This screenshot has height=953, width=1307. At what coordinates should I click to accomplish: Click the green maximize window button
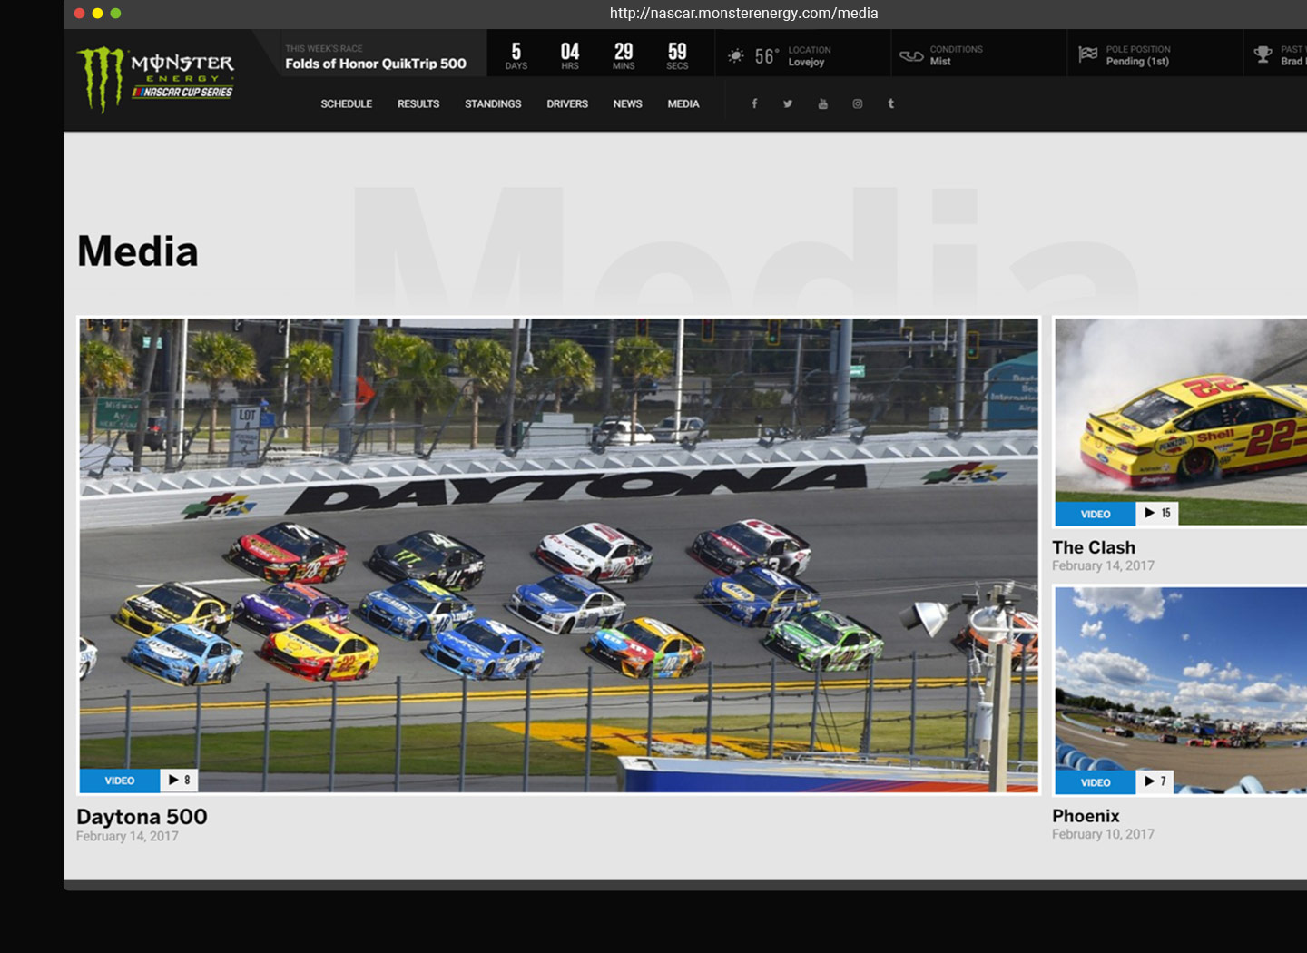tap(115, 14)
